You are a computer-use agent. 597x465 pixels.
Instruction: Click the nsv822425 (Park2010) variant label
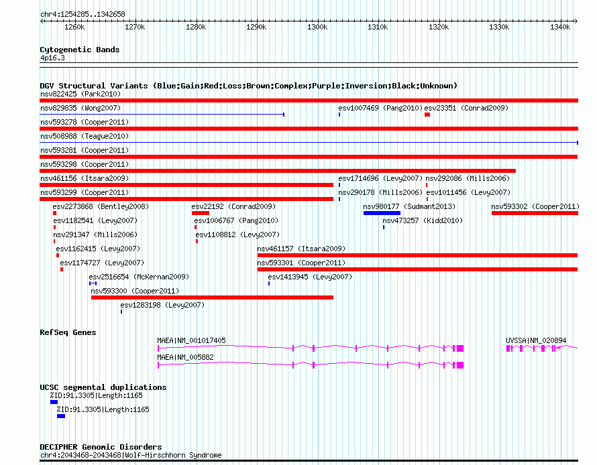point(80,94)
